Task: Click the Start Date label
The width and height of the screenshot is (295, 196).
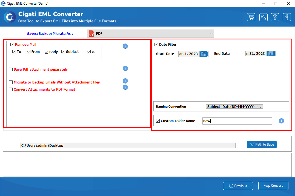Action: [x=165, y=54]
